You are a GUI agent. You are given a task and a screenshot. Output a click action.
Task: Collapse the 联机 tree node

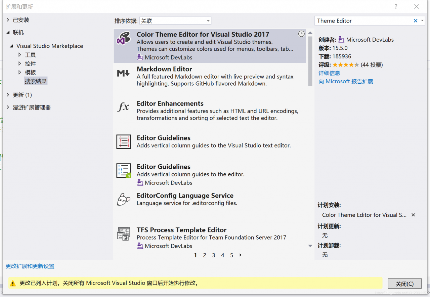(x=8, y=33)
